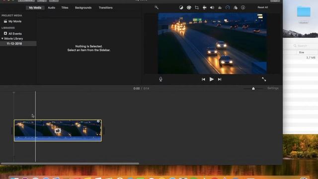Click the magic wand auto-enhance icon
This screenshot has height=179, width=318.
click(x=157, y=7)
